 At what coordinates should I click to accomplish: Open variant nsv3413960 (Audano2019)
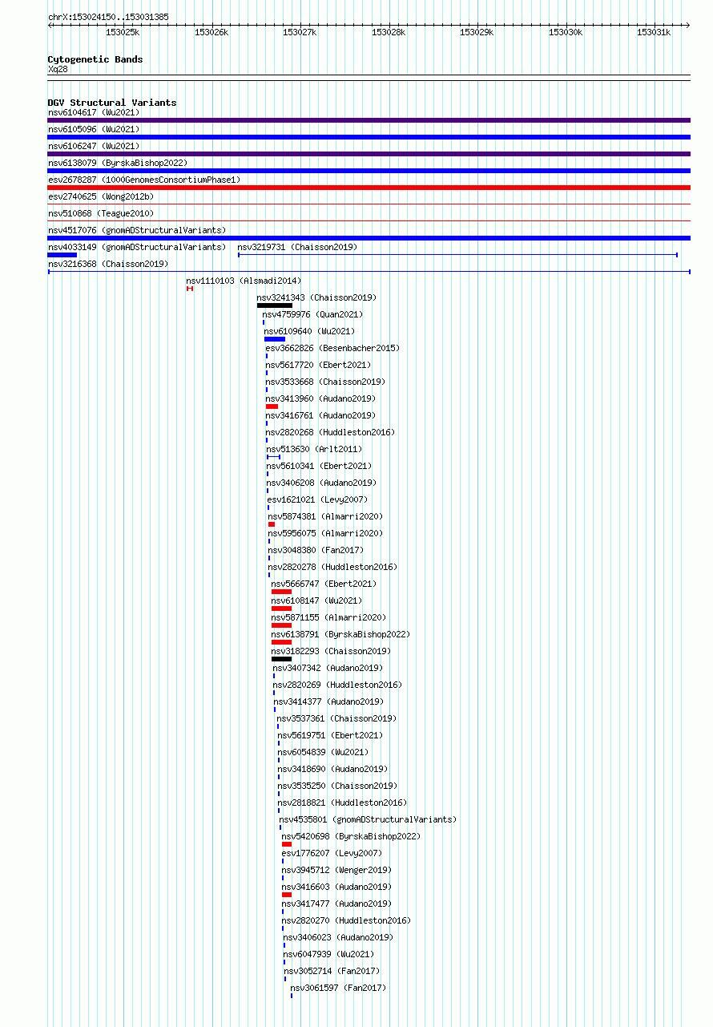pyautogui.click(x=321, y=398)
